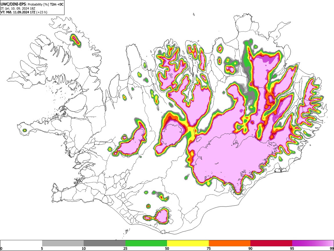Click the legend tick label '75'
The width and height of the screenshot is (334, 251).
pyautogui.click(x=209, y=248)
